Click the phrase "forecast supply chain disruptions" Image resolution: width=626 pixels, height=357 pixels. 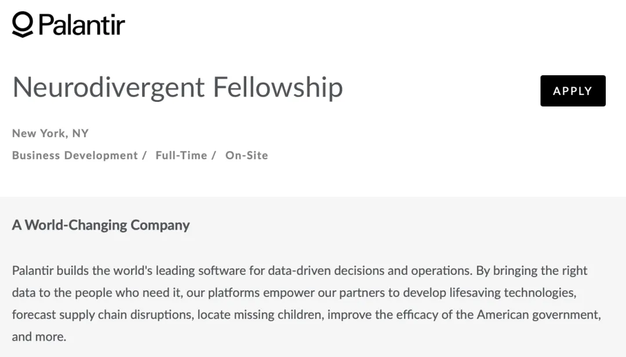pyautogui.click(x=101, y=315)
